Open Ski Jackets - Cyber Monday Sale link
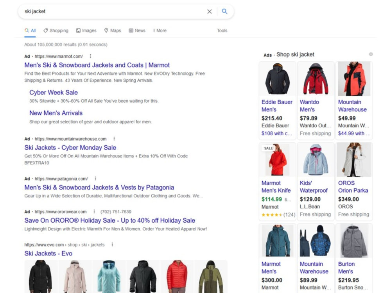The image size is (391, 293). [70, 148]
